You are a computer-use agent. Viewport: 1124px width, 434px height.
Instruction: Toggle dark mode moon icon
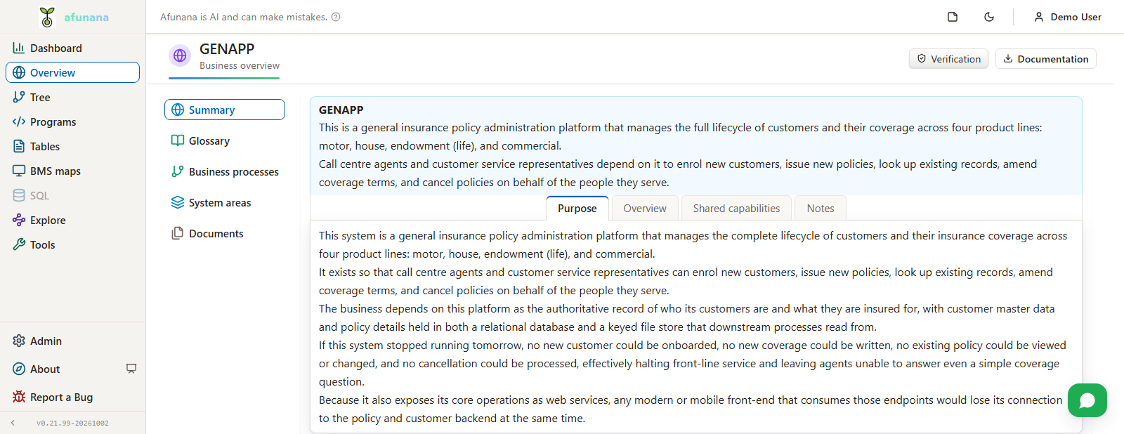point(989,17)
